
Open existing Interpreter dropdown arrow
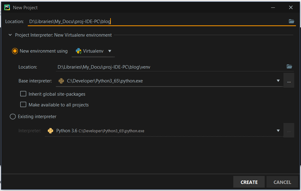point(278,131)
